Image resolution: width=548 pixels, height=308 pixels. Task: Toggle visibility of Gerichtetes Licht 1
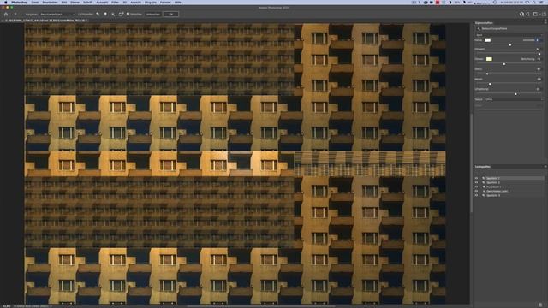pyautogui.click(x=476, y=191)
